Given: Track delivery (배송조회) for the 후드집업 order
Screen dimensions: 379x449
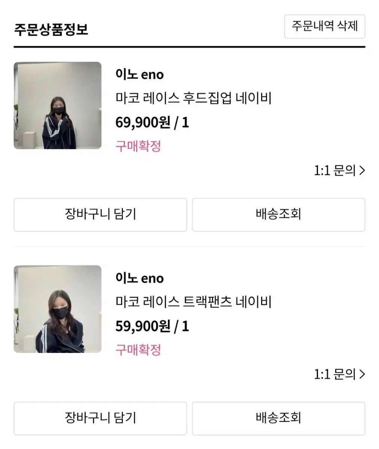Looking at the screenshot, I should [278, 214].
